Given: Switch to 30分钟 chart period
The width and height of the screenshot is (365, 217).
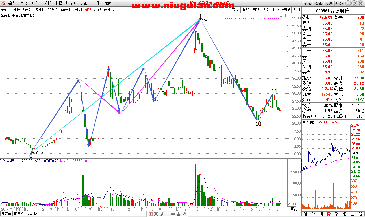Looking at the screenshot, I should click(x=53, y=10).
